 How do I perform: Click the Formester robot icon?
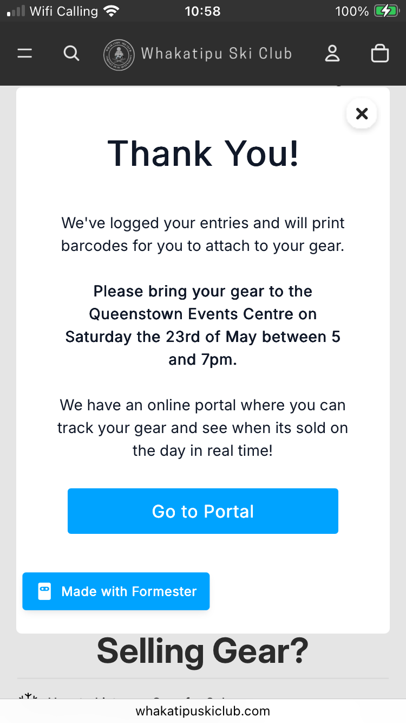point(44,591)
